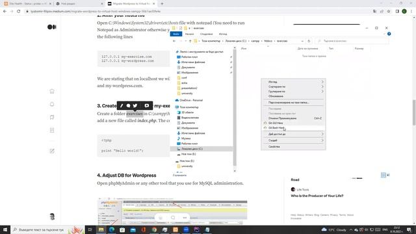The image size is (416, 234).
Task: Click the highlight pen icon in text popup
Action: pos(122,105)
